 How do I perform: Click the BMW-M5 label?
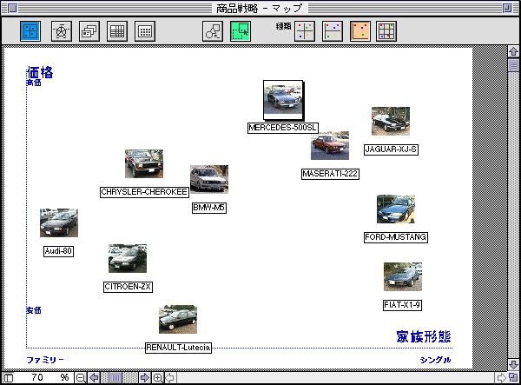coord(209,208)
